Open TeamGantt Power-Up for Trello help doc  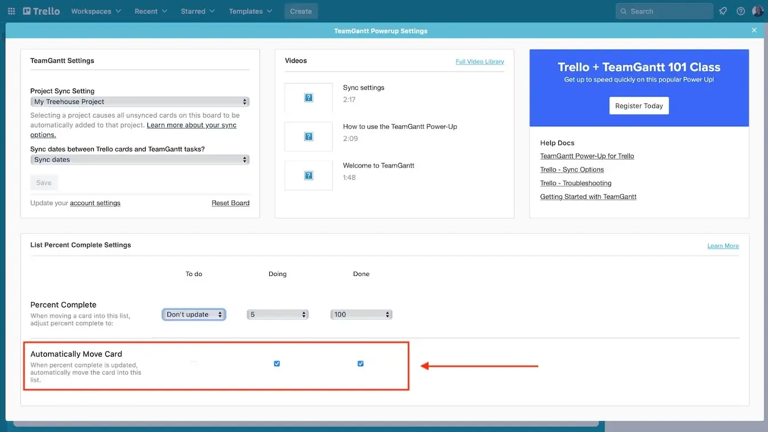(x=587, y=156)
